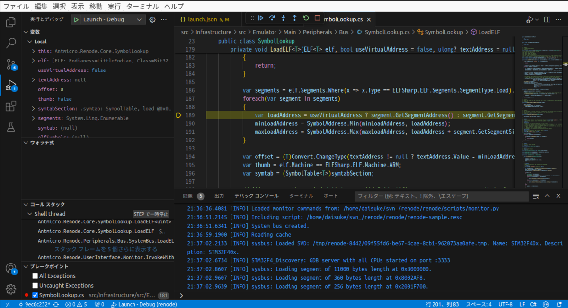Expand the elf variable
This screenshot has width=568, height=308.
pyautogui.click(x=33, y=61)
